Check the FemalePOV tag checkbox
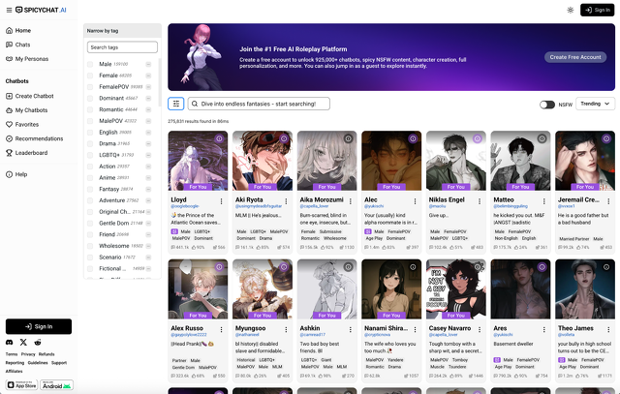Screen dimensions: 620x394 (x=90, y=87)
